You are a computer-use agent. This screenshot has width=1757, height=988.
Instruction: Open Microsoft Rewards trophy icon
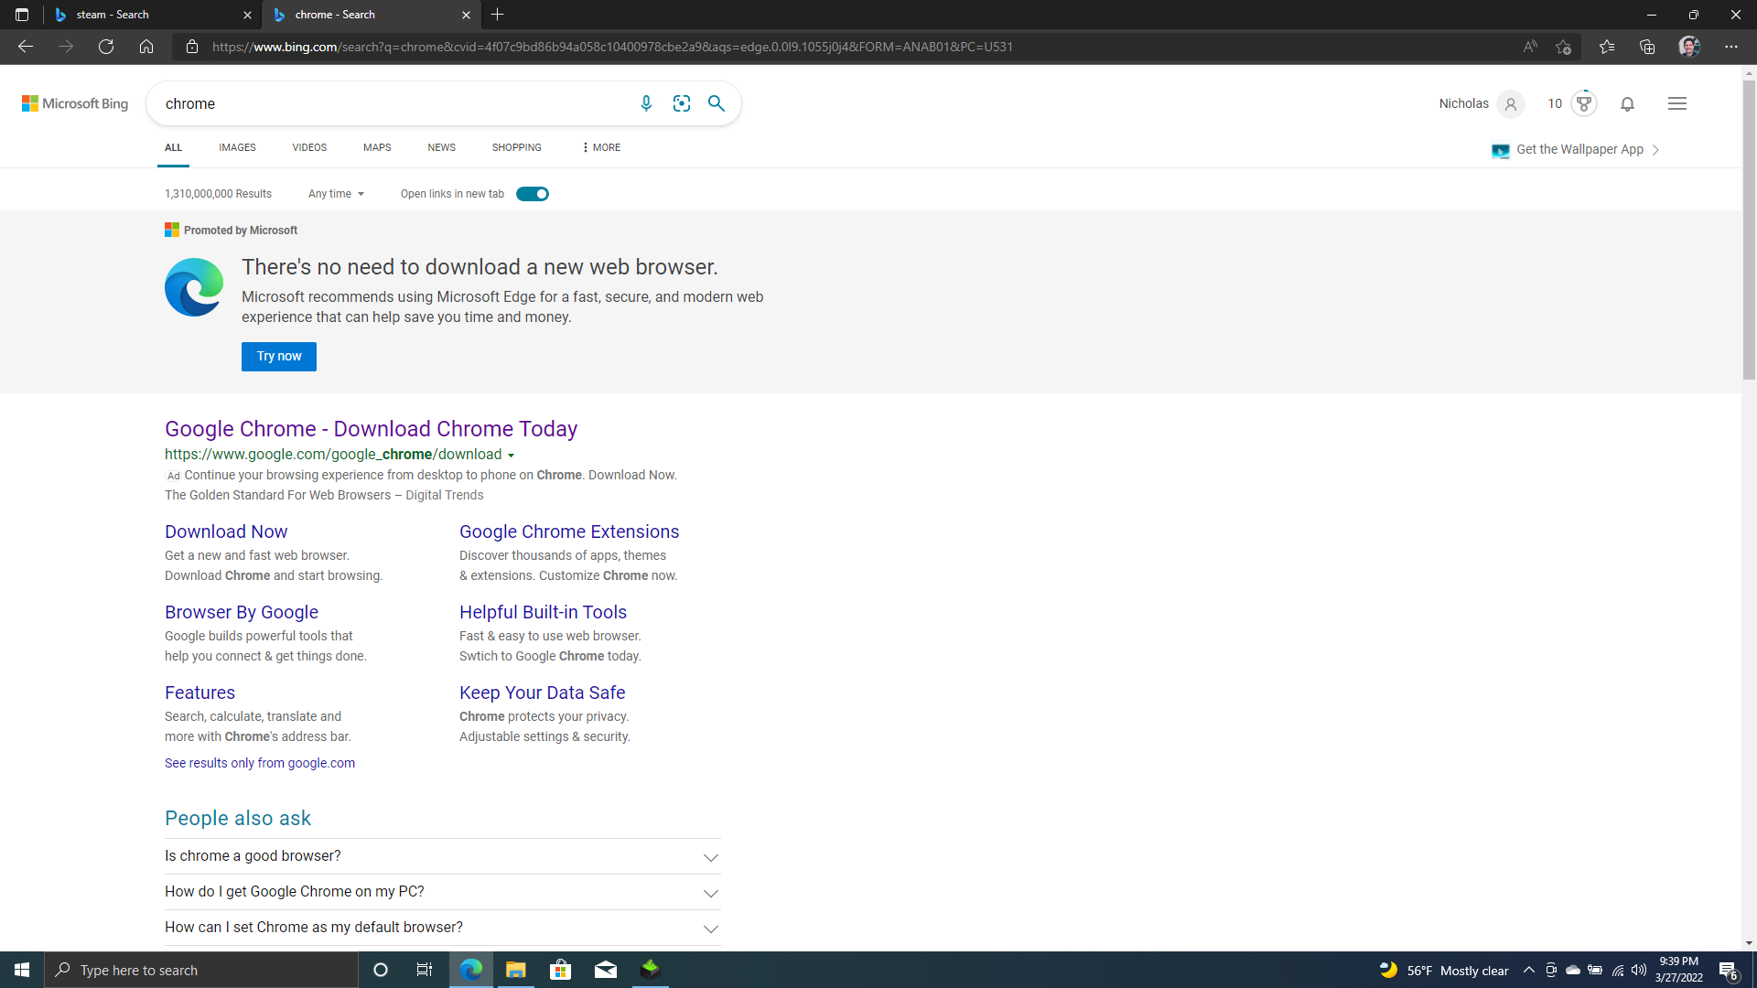tap(1584, 103)
